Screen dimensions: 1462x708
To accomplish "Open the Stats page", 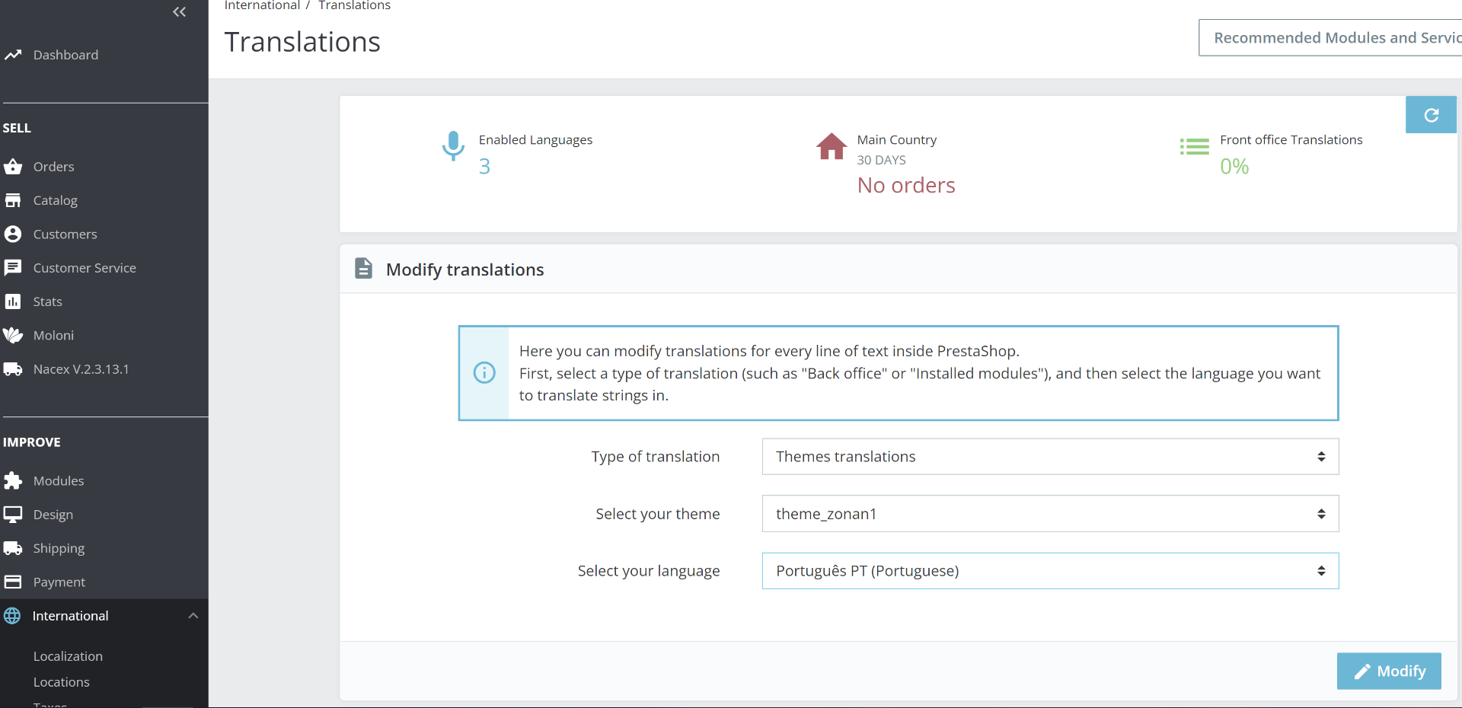I will pos(47,301).
